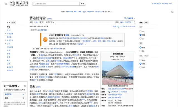Open the 編輯 tab
This screenshot has height=107, width=178.
tap(122, 22)
